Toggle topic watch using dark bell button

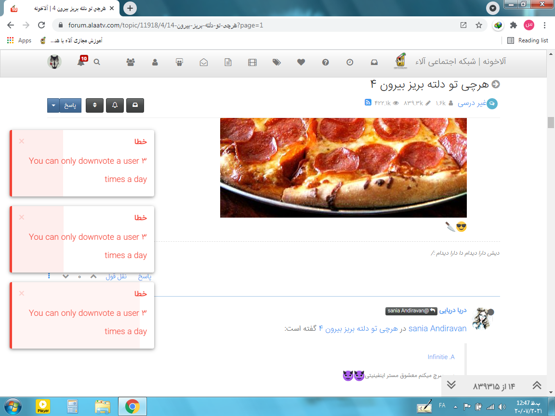(115, 105)
